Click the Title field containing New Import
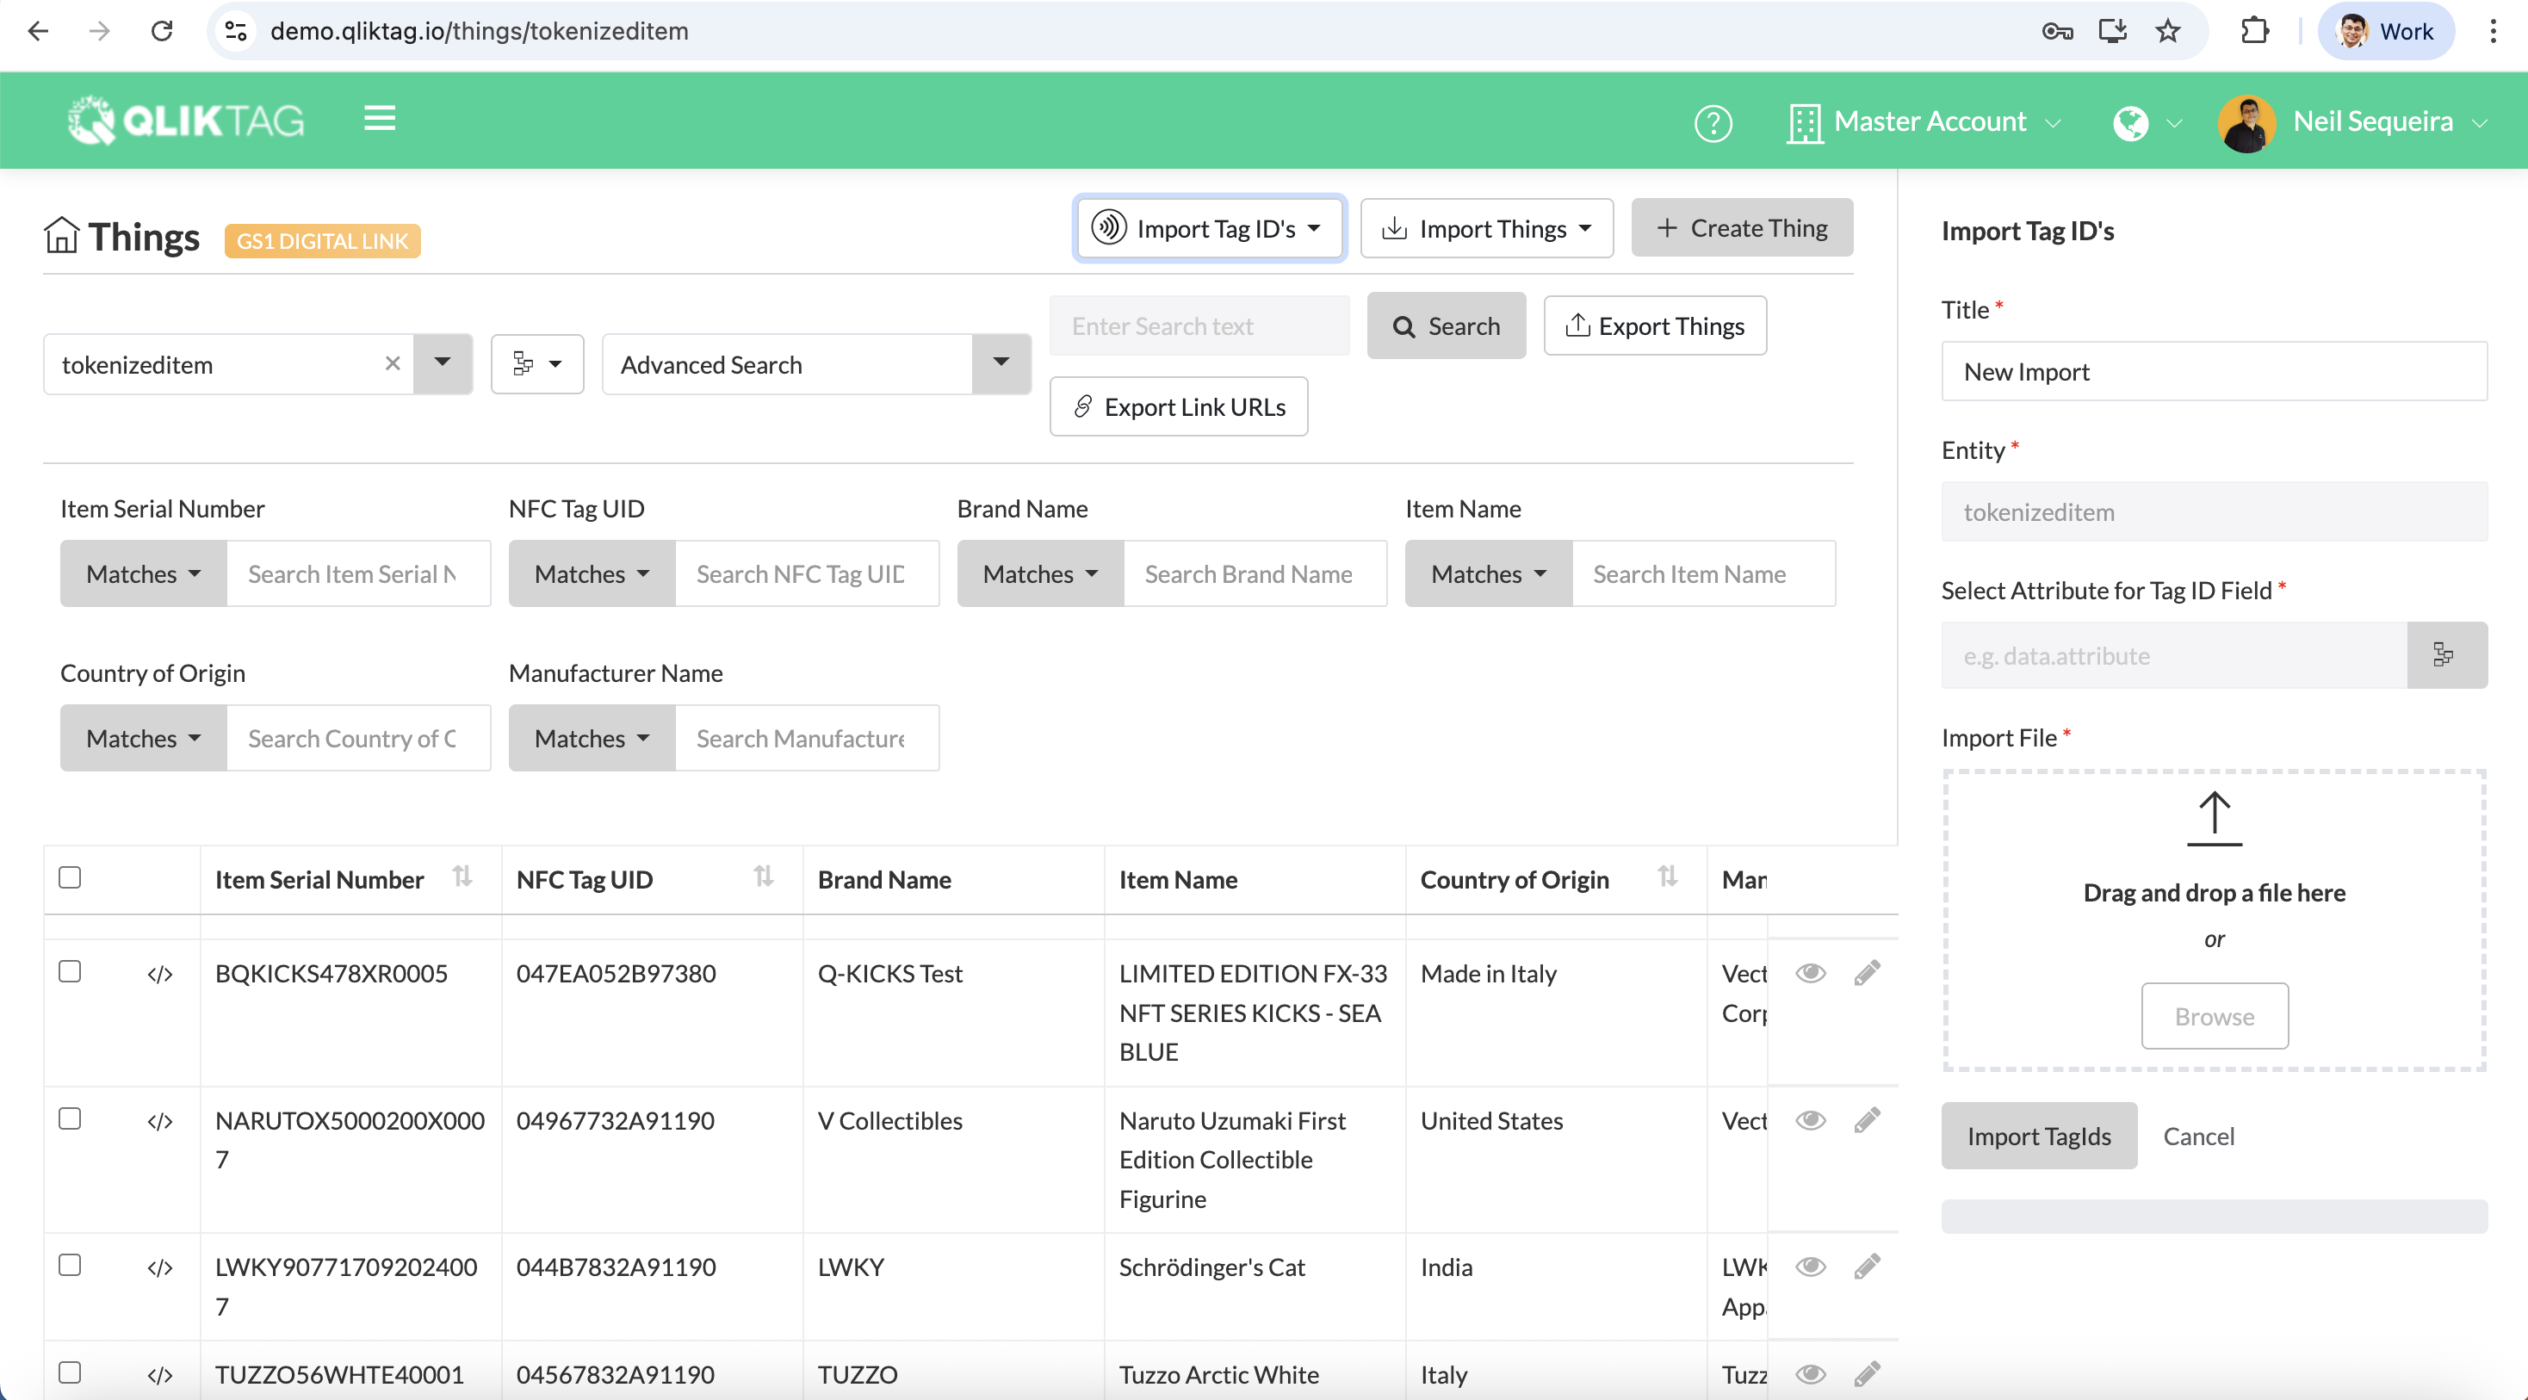 tap(2213, 372)
